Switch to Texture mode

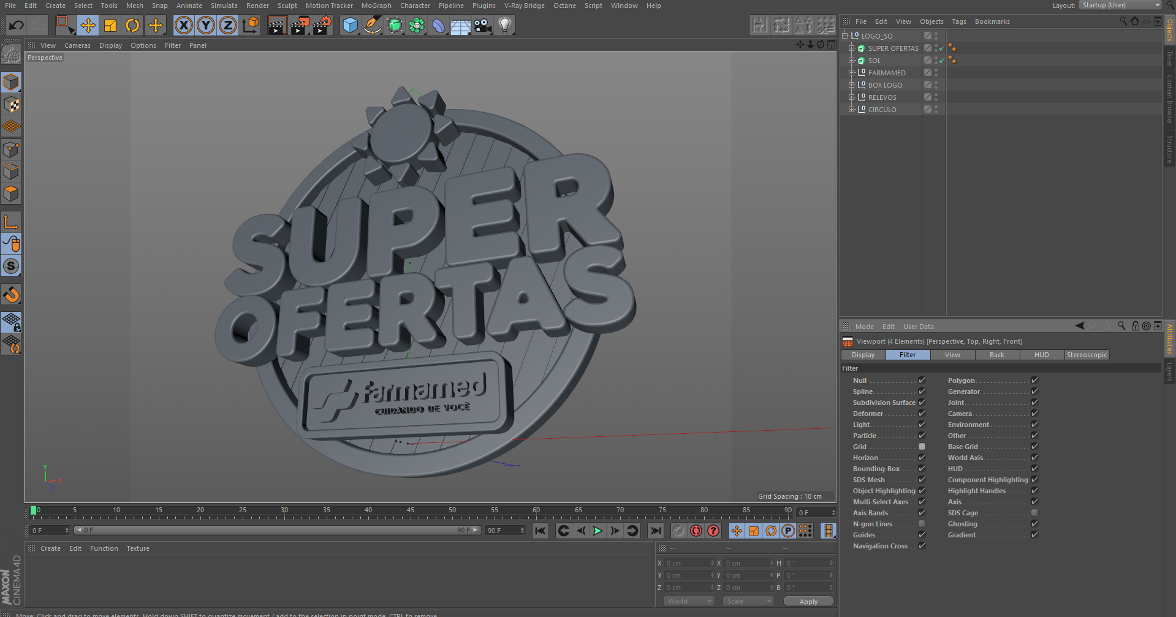click(x=11, y=105)
